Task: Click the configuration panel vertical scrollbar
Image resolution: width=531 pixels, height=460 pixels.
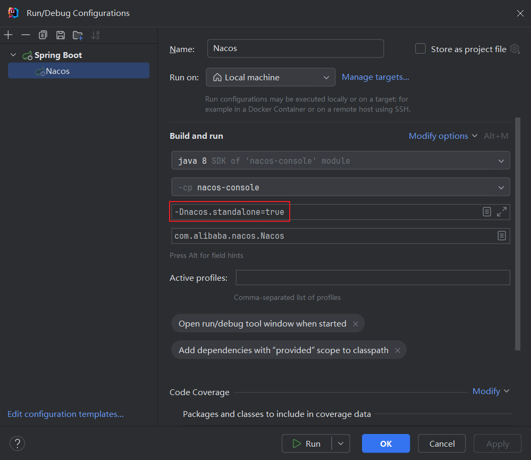Action: coord(518,234)
